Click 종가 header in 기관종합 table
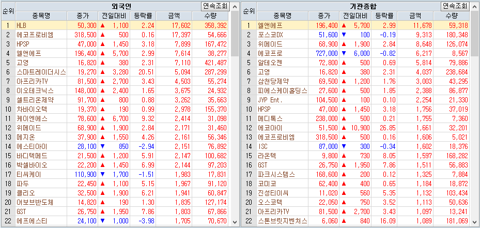This screenshot has height=228, width=480. pyautogui.click(x=324, y=16)
